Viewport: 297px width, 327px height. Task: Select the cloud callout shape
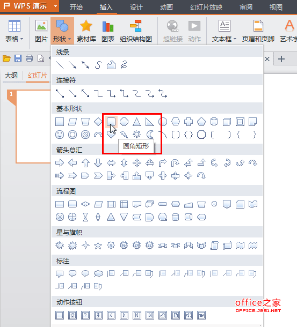[98, 273]
